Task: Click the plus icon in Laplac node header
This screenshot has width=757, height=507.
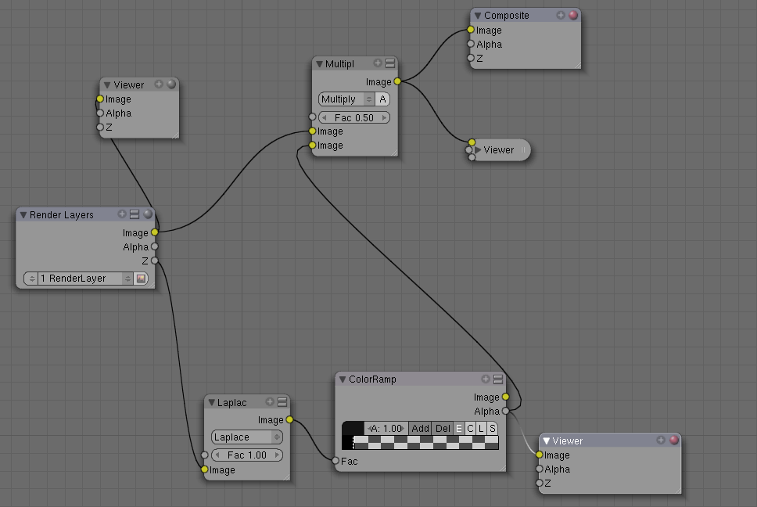Action: (x=270, y=401)
